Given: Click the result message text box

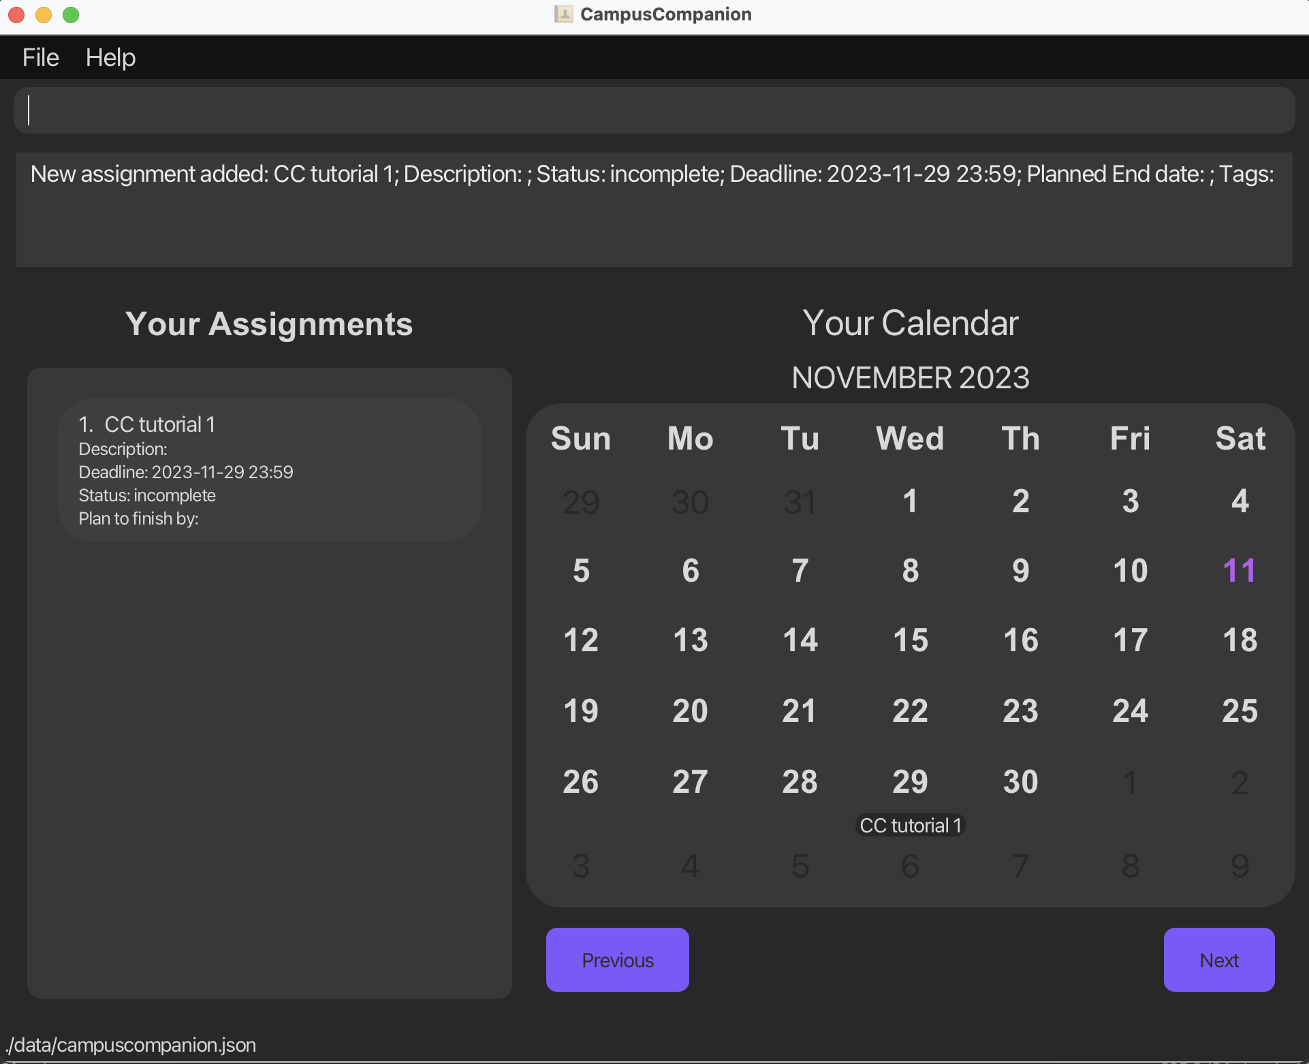Looking at the screenshot, I should pos(654,210).
